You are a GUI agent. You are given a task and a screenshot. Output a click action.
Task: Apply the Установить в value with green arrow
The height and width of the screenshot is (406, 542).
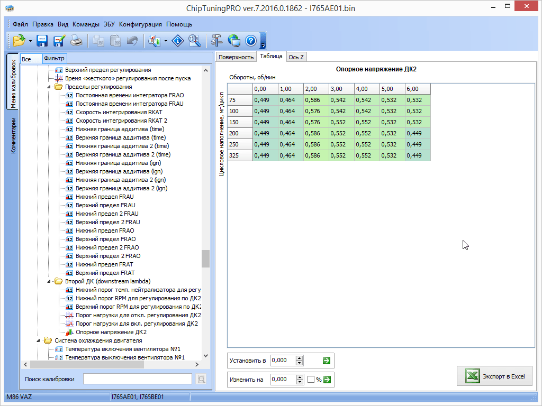coord(327,360)
